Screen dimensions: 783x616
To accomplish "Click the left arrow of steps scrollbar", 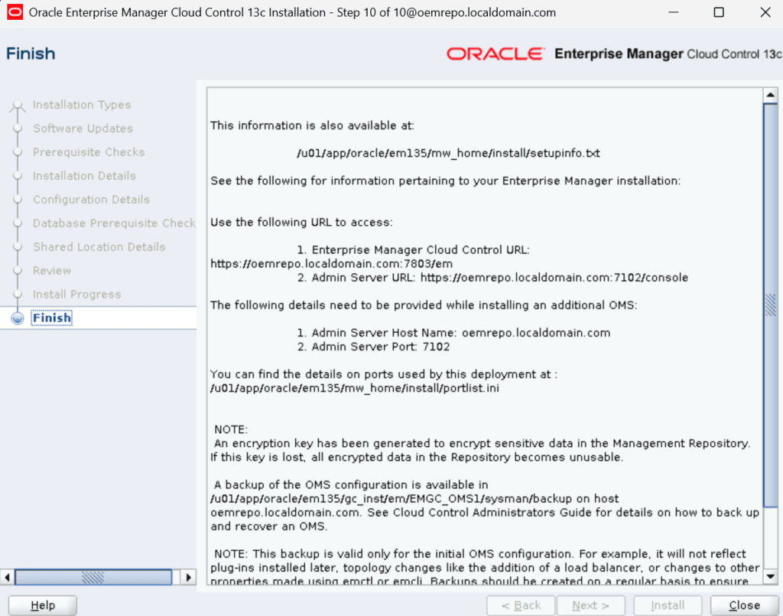I will (x=7, y=577).
